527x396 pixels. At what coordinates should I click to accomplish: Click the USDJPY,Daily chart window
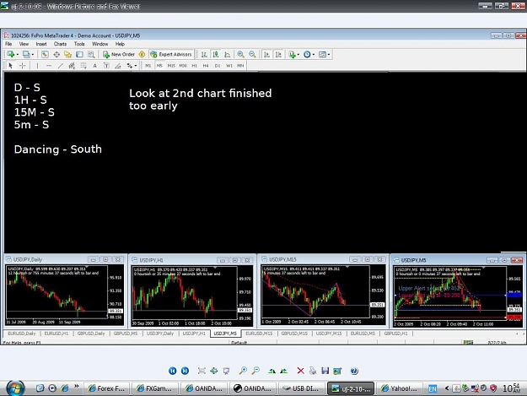pyautogui.click(x=65, y=291)
